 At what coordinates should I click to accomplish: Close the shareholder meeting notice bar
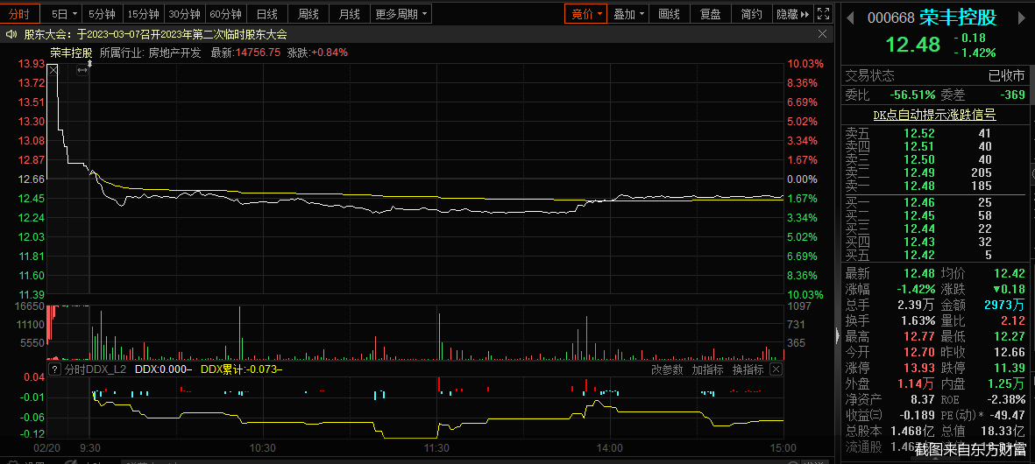click(822, 34)
